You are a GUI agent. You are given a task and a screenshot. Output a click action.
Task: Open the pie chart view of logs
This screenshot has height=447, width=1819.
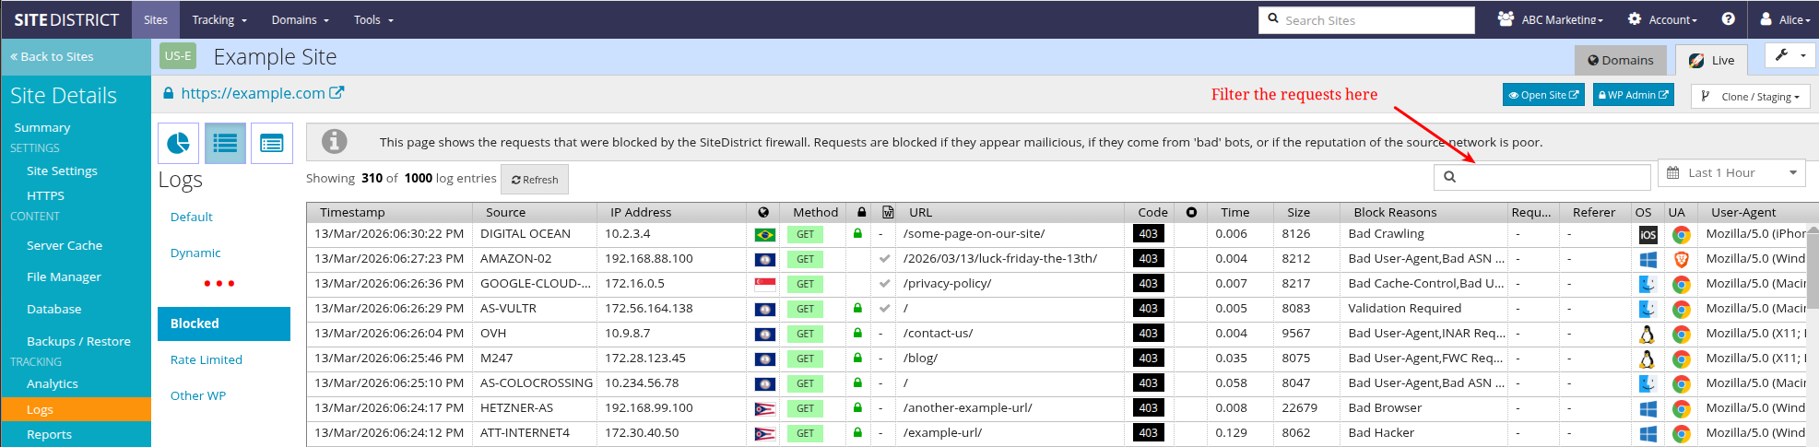point(178,143)
